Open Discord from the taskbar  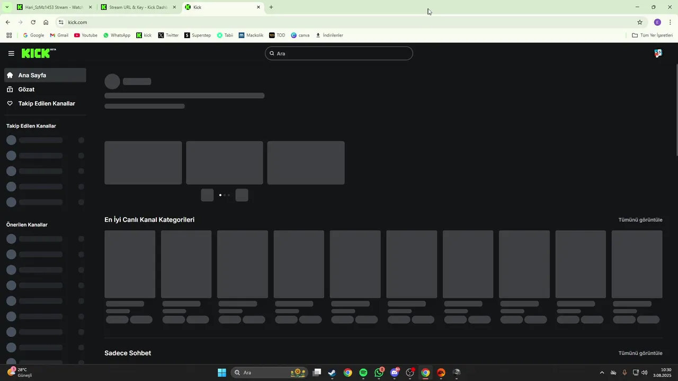click(395, 373)
